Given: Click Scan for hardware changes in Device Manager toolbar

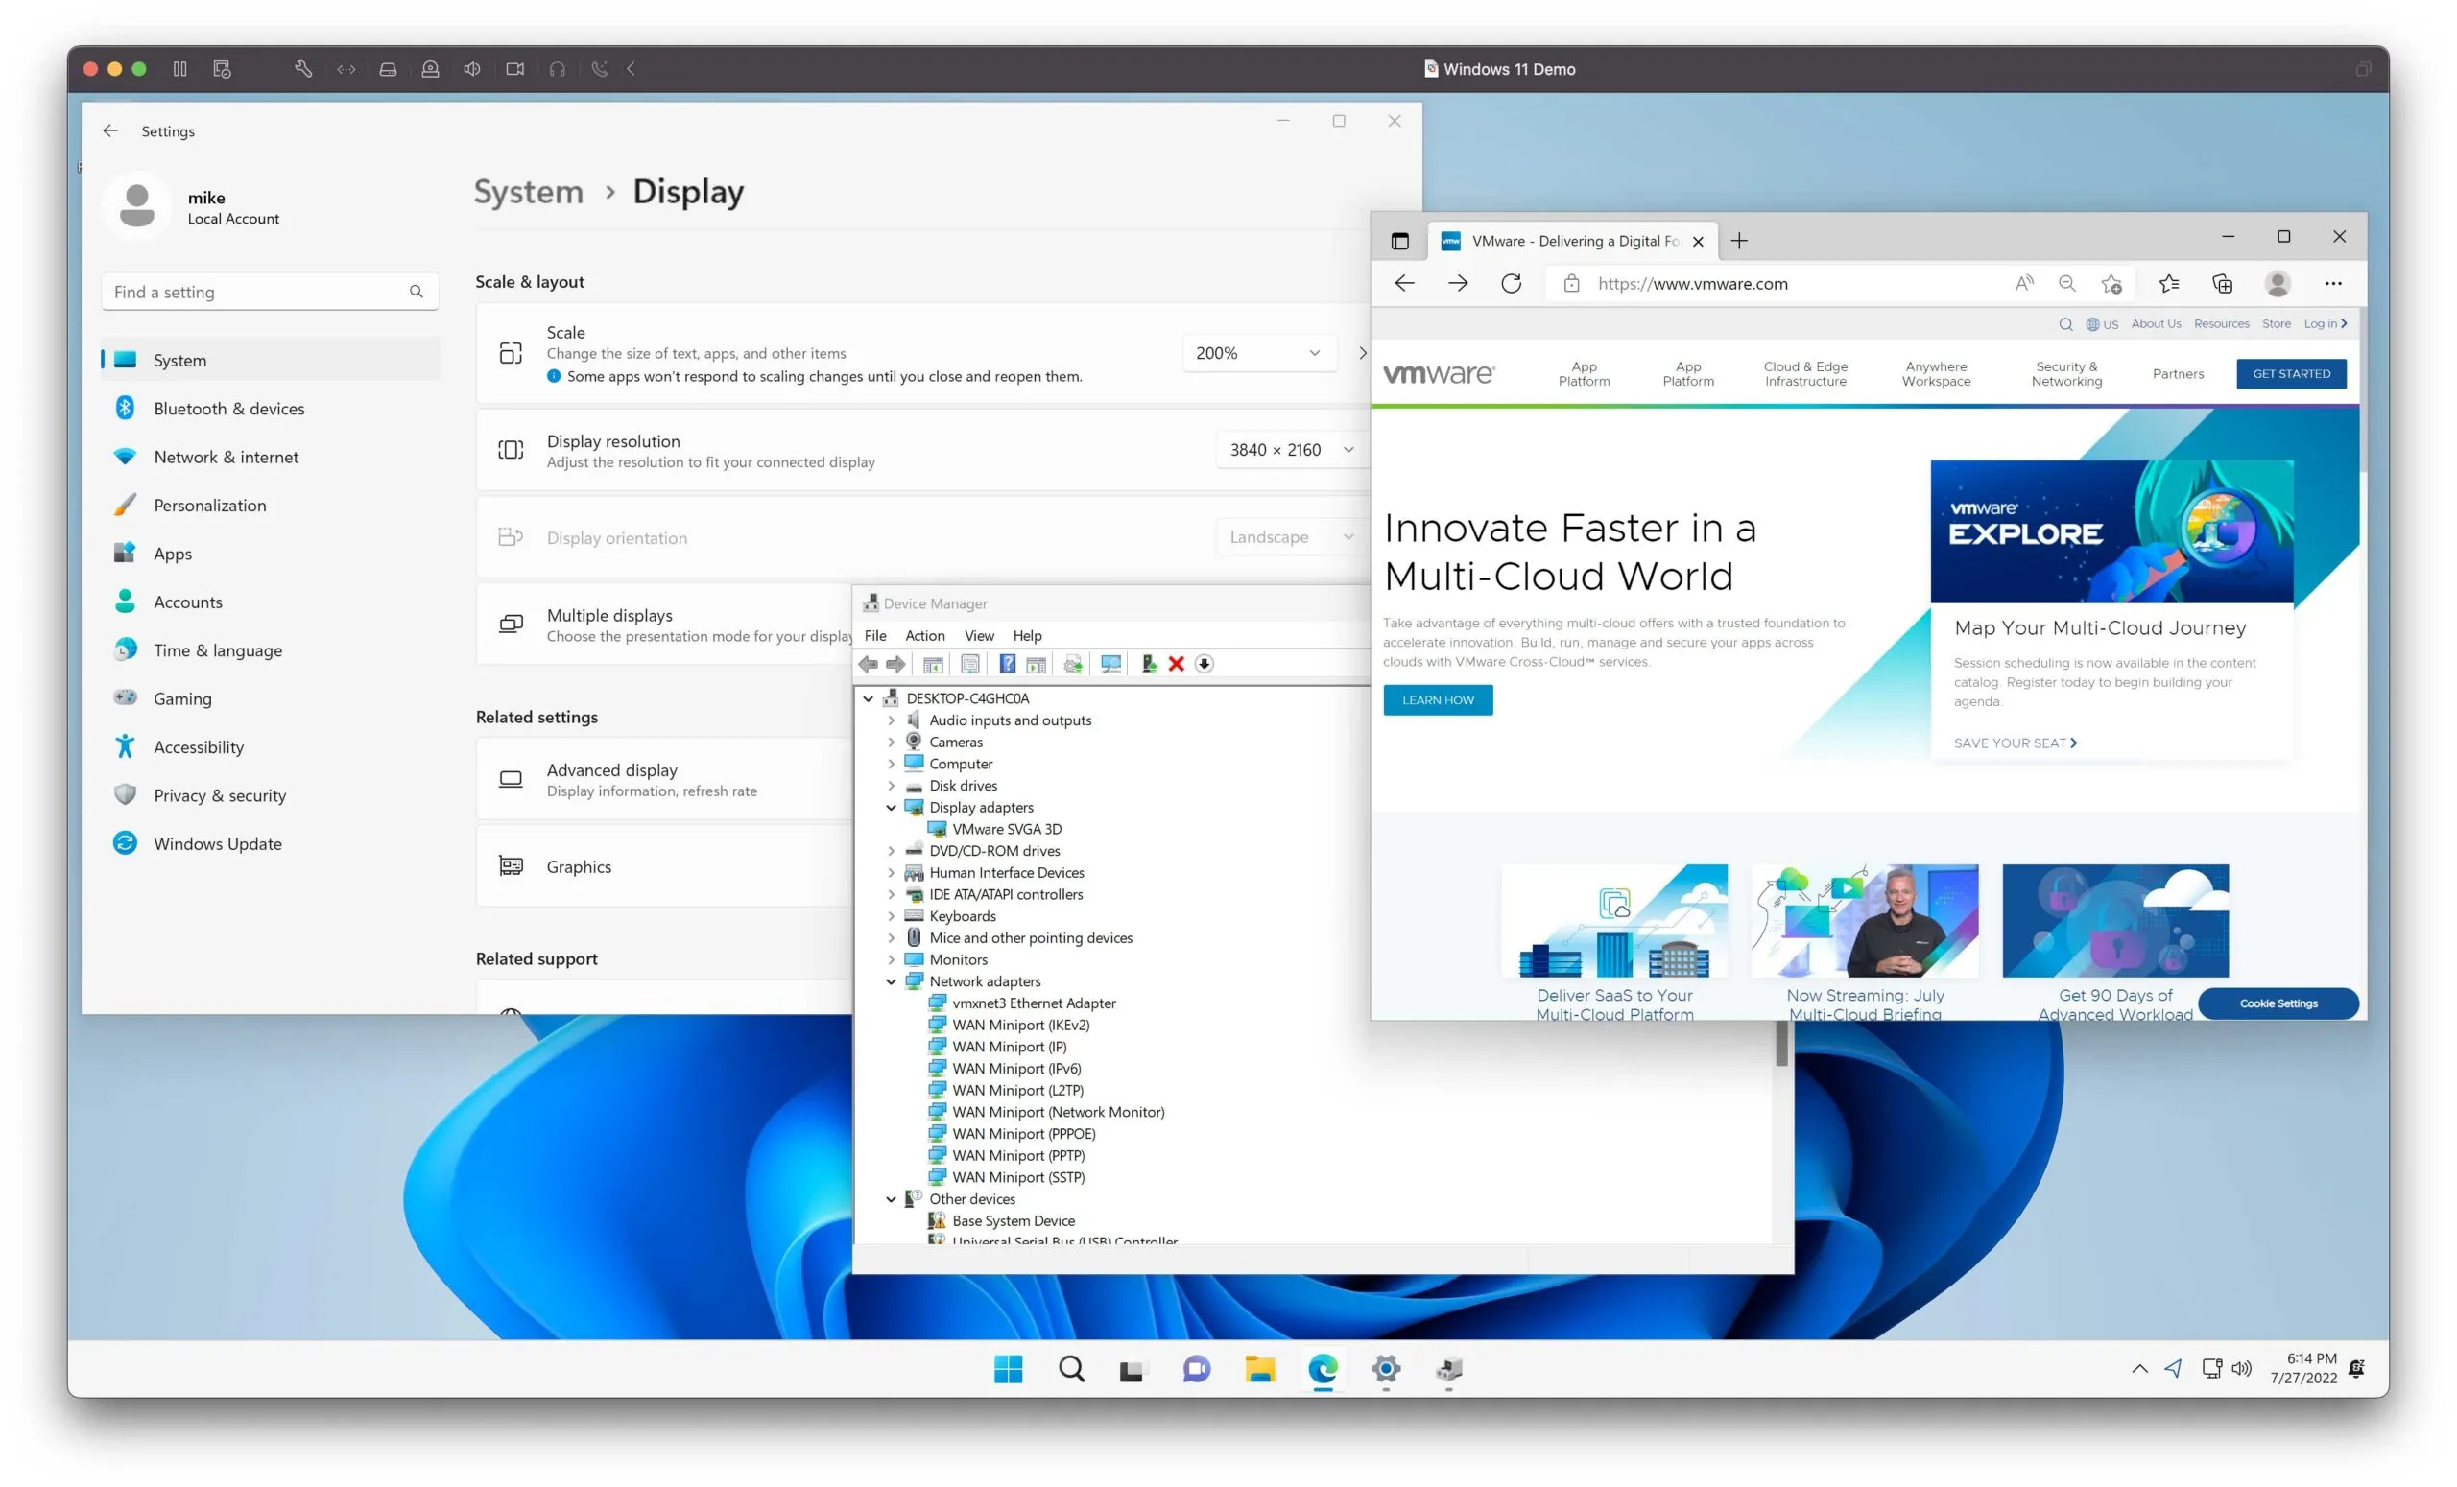Looking at the screenshot, I should point(1109,664).
